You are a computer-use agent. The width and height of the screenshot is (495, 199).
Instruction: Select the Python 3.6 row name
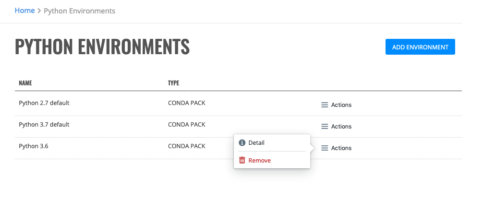(34, 146)
